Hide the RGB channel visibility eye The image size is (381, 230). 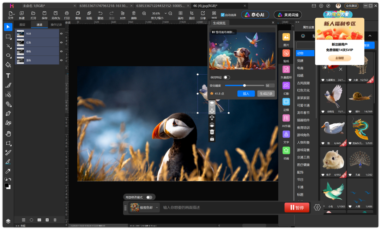coord(61,34)
